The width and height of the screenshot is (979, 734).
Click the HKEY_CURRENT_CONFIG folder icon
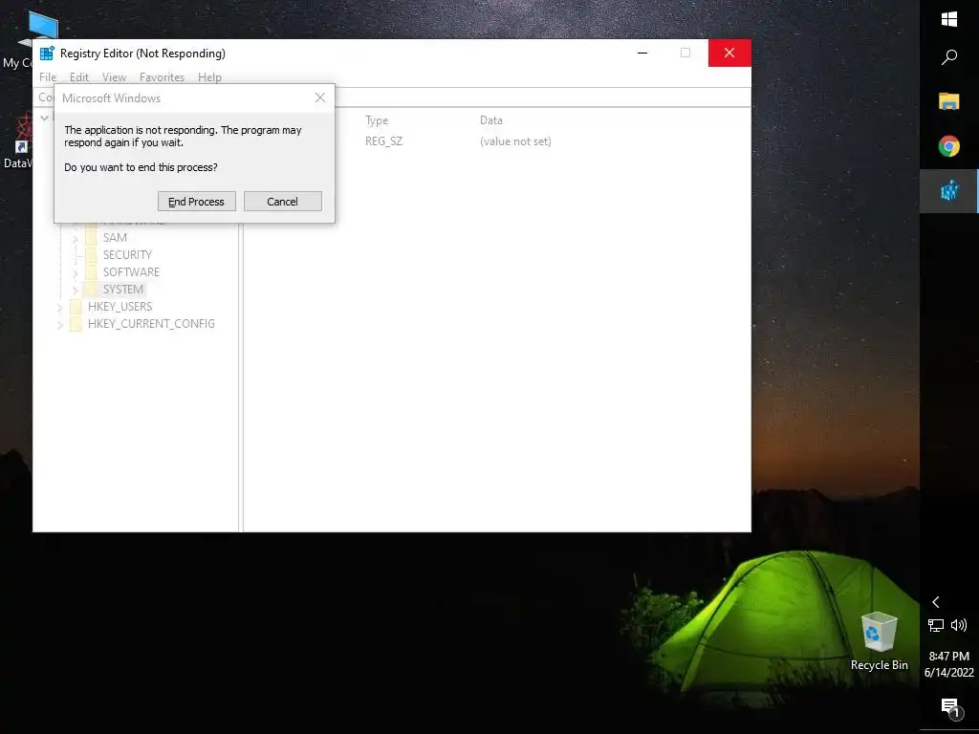point(76,324)
